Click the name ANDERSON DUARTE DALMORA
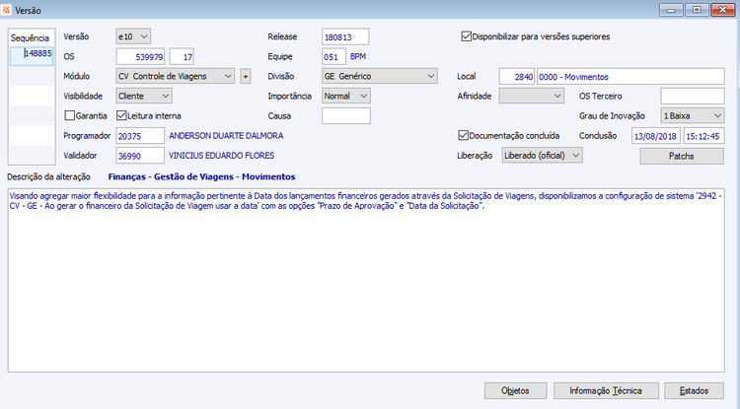Screen dimensions: 740x409 [226, 136]
